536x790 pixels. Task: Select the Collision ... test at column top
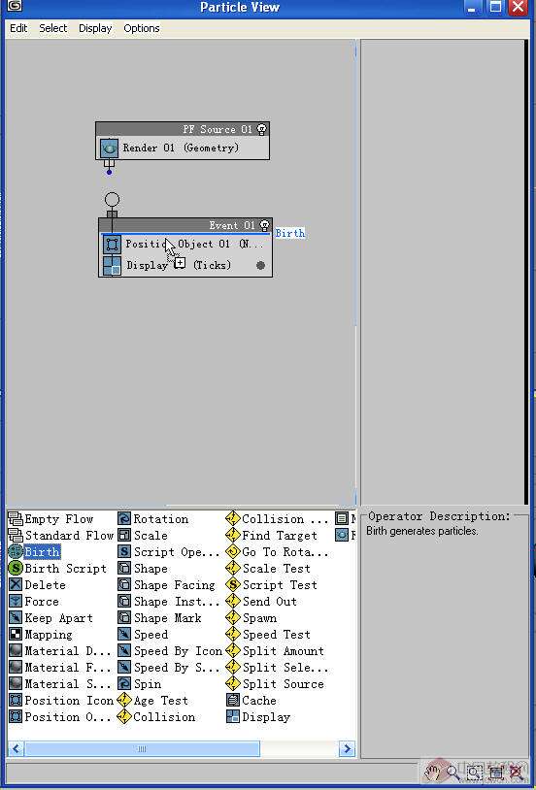point(277,519)
